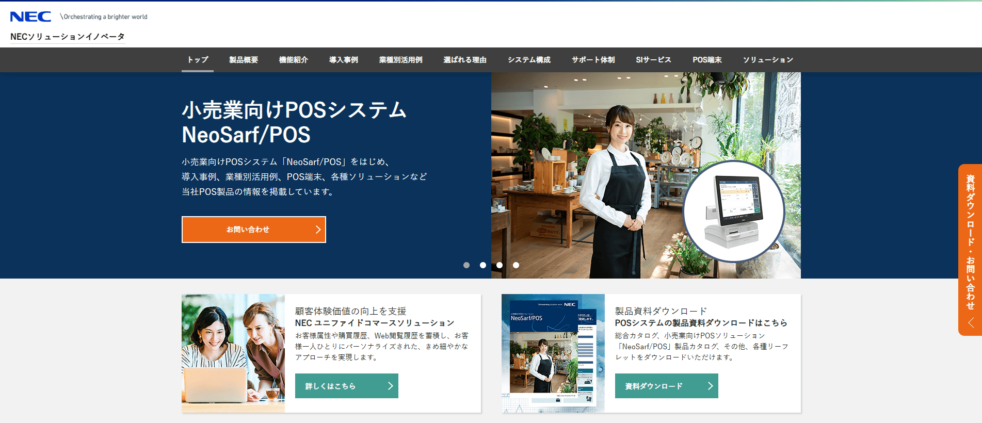Switch to third carousel slide dot

(500, 265)
